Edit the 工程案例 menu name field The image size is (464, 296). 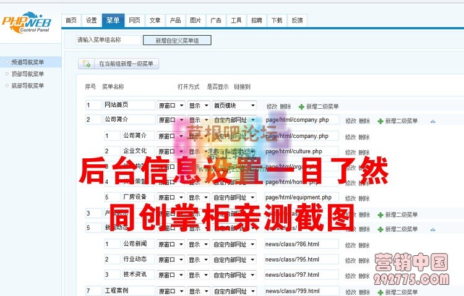(x=129, y=291)
